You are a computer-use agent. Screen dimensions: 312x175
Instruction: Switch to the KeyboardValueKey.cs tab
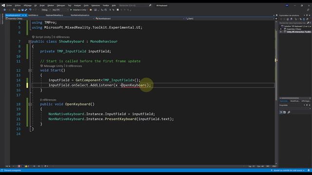pos(54,15)
